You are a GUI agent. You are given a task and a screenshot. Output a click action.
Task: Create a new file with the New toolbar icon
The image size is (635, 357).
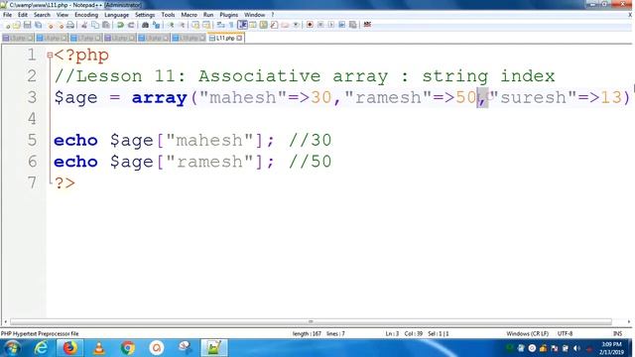[7, 25]
